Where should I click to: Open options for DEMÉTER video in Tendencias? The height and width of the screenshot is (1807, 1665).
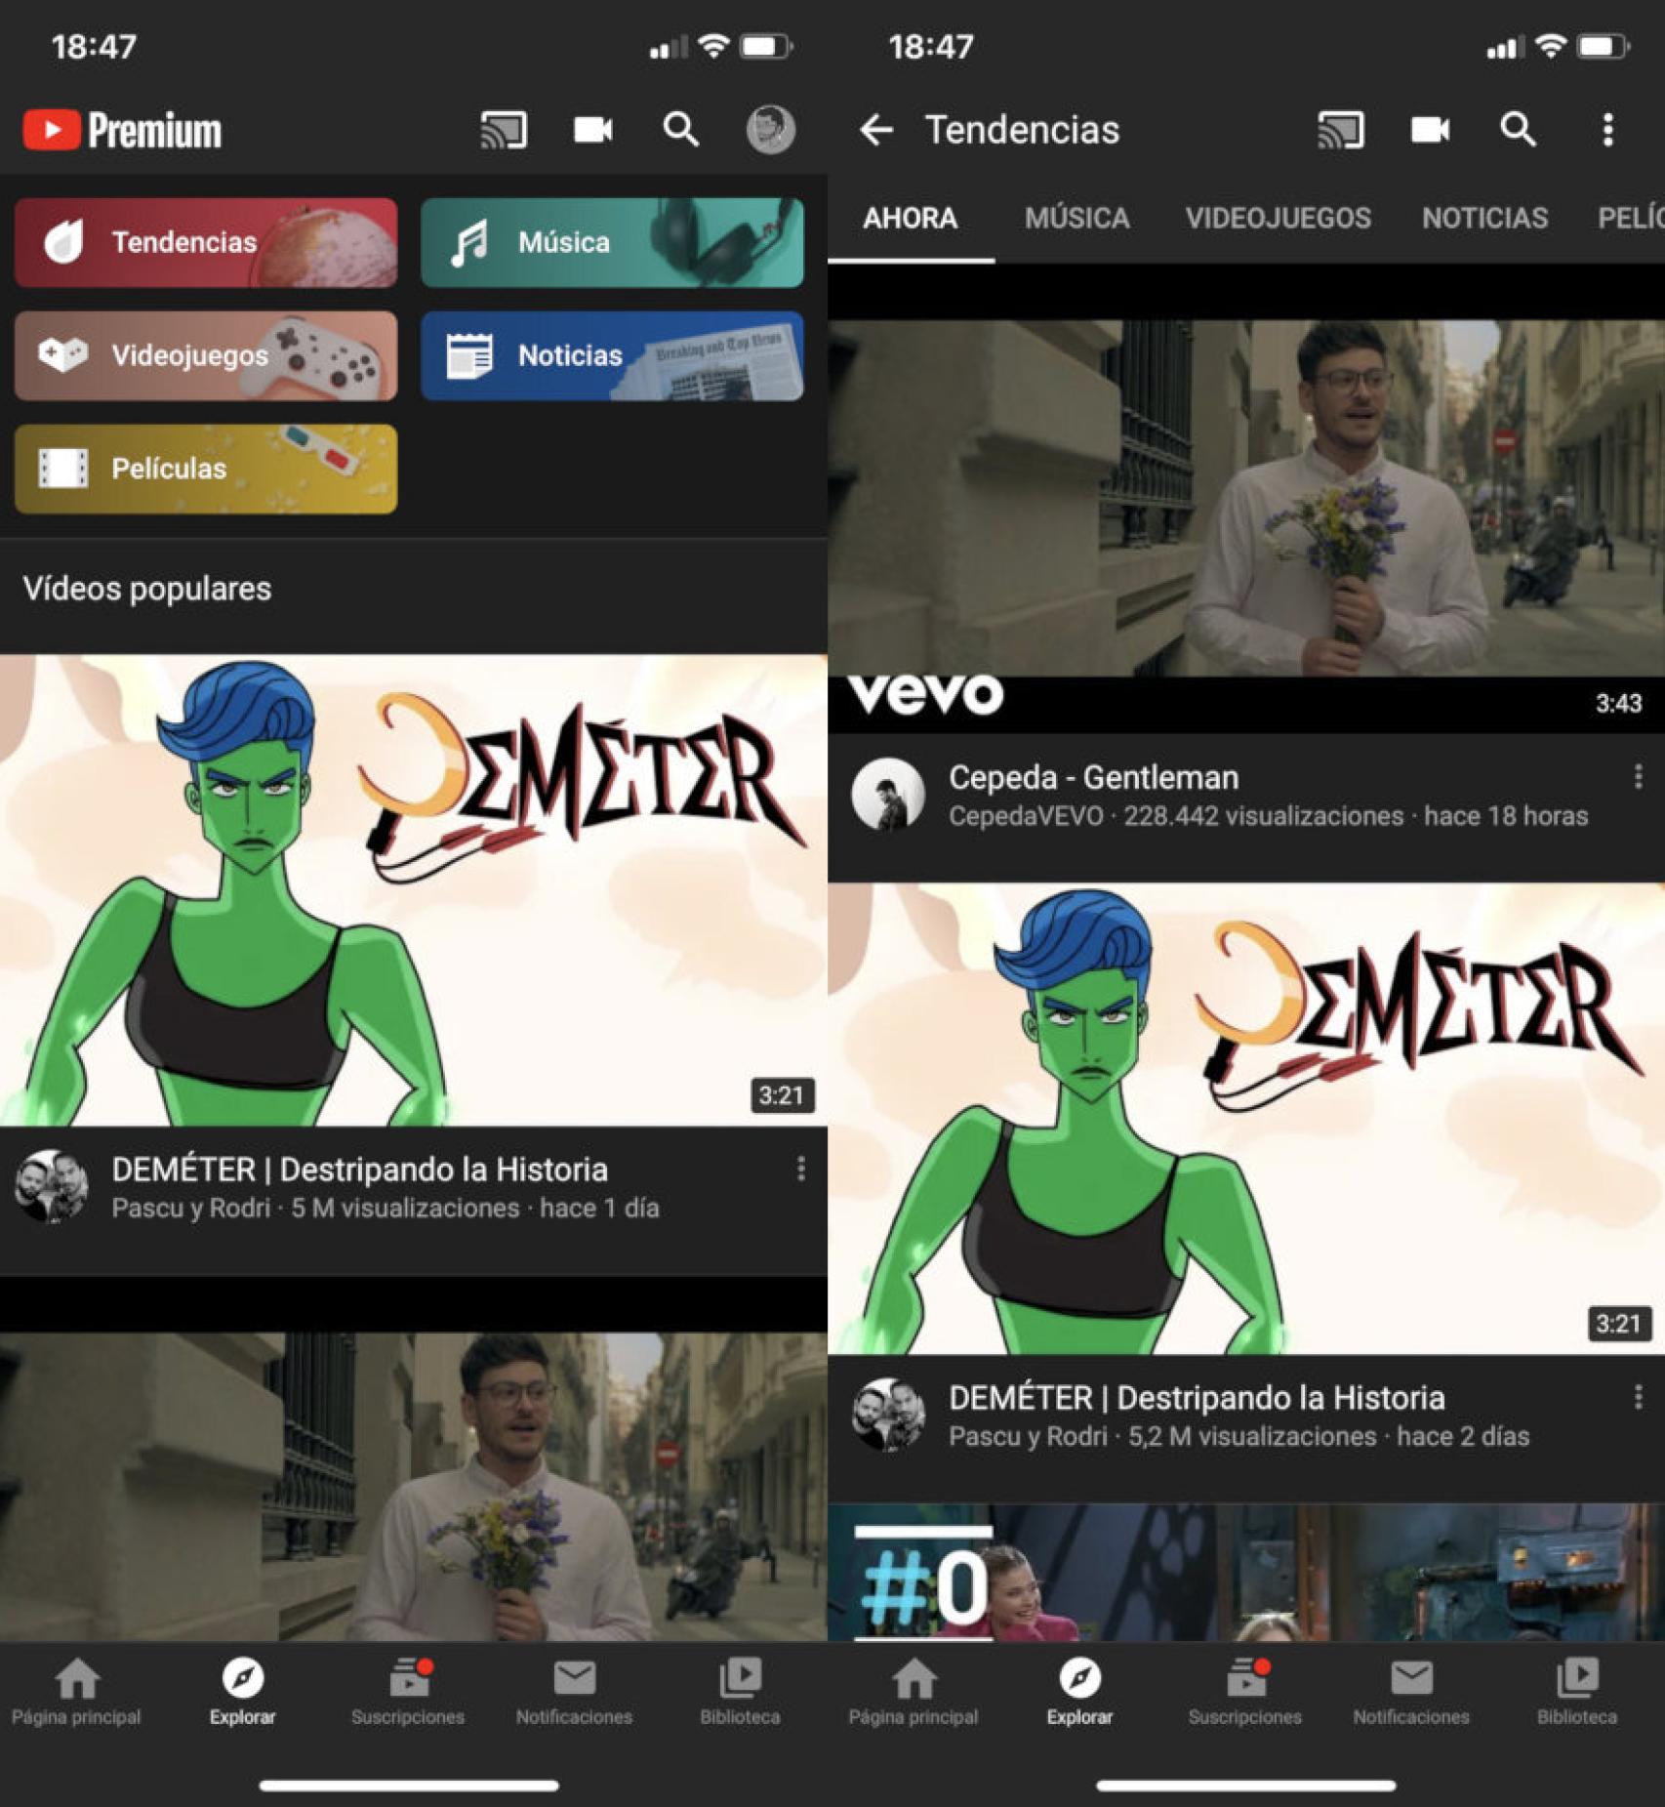[1638, 1397]
